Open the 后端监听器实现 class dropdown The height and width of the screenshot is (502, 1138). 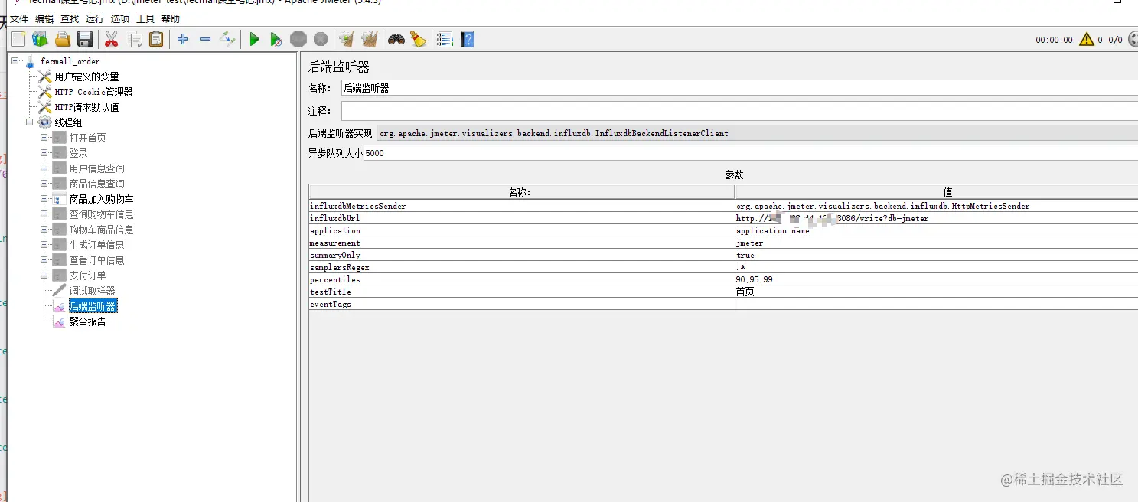758,133
